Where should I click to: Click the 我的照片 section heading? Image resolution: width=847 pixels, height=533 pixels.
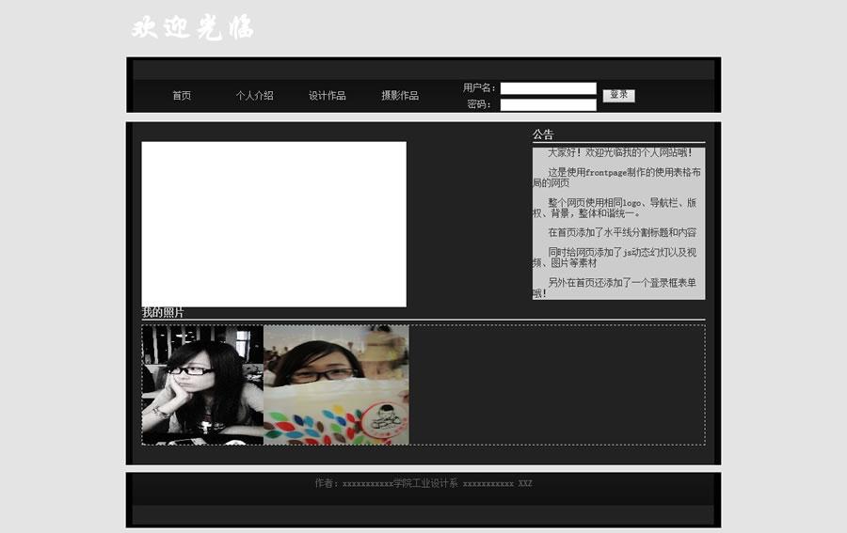click(x=163, y=313)
